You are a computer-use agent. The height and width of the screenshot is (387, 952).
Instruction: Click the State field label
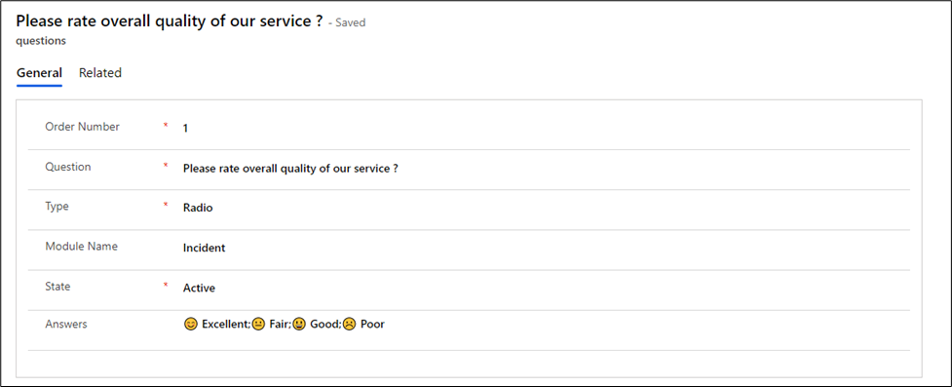(57, 287)
